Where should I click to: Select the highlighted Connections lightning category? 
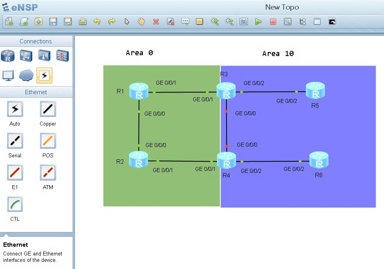click(x=44, y=75)
